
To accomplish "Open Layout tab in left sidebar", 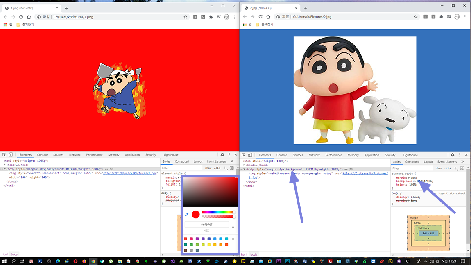I will (x=198, y=161).
